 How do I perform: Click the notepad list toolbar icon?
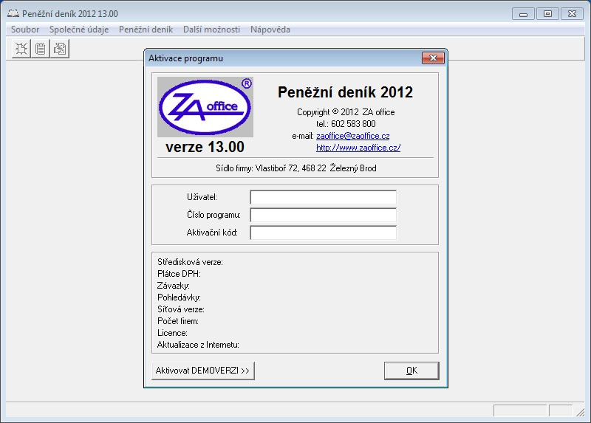(x=41, y=49)
